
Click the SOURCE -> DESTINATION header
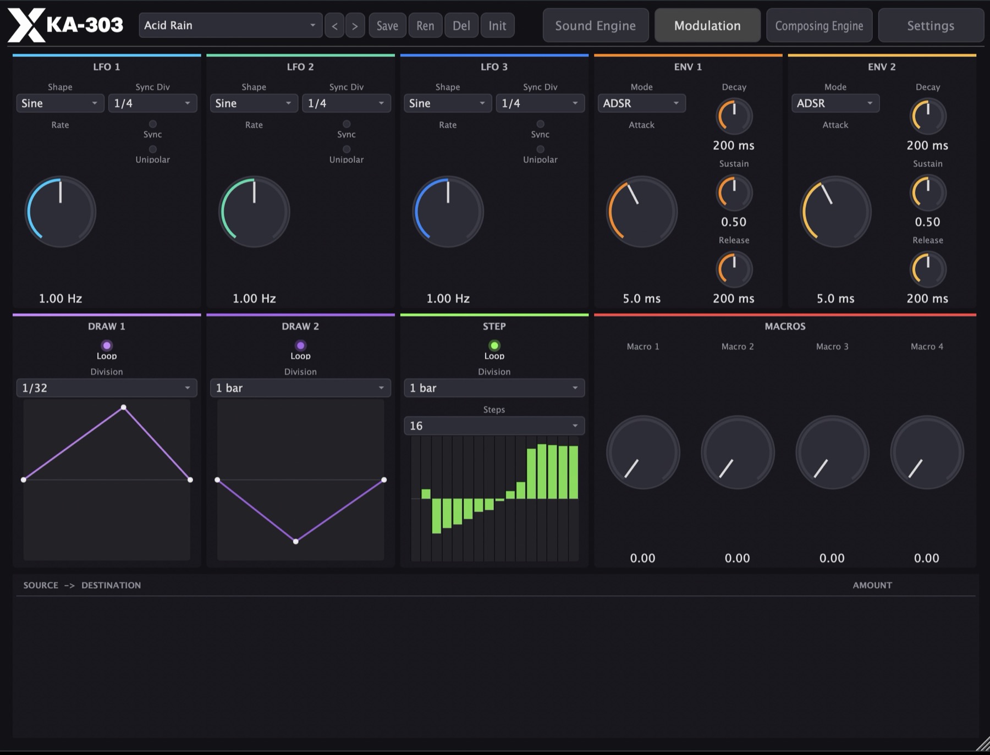[82, 585]
